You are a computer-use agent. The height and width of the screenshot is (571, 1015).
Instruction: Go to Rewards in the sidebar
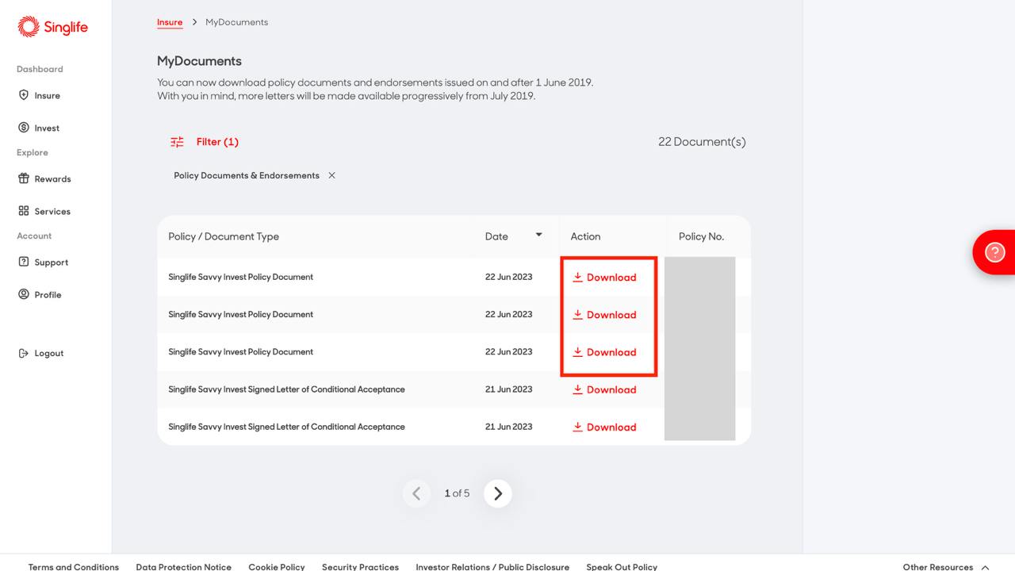click(x=44, y=178)
